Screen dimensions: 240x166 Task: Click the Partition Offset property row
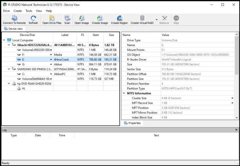(178, 74)
